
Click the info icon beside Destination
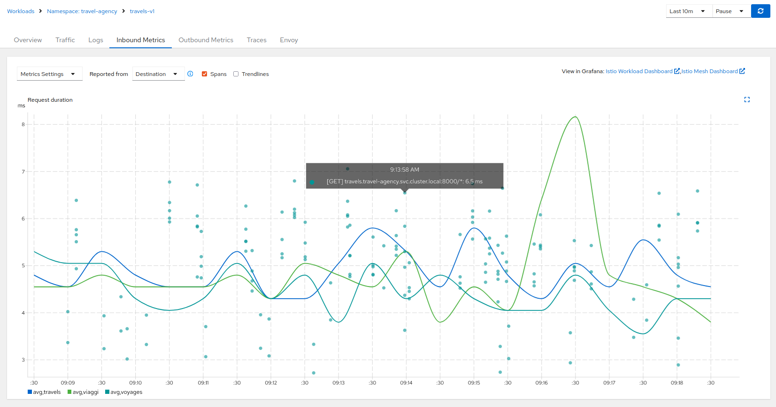(190, 74)
